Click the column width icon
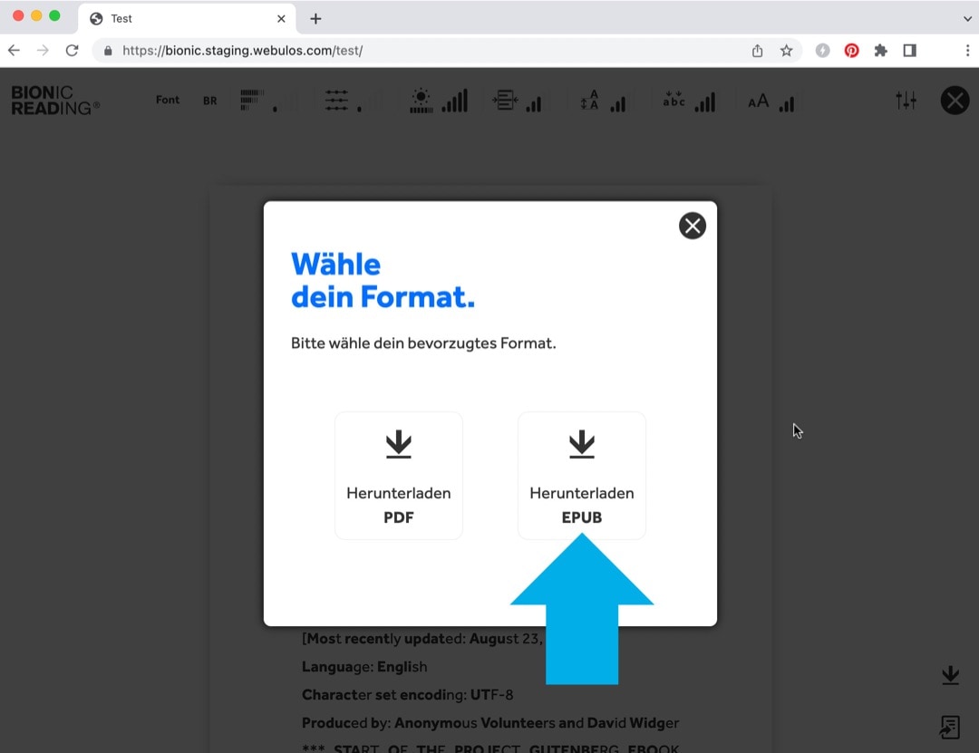The height and width of the screenshot is (753, 979). pyautogui.click(x=505, y=101)
